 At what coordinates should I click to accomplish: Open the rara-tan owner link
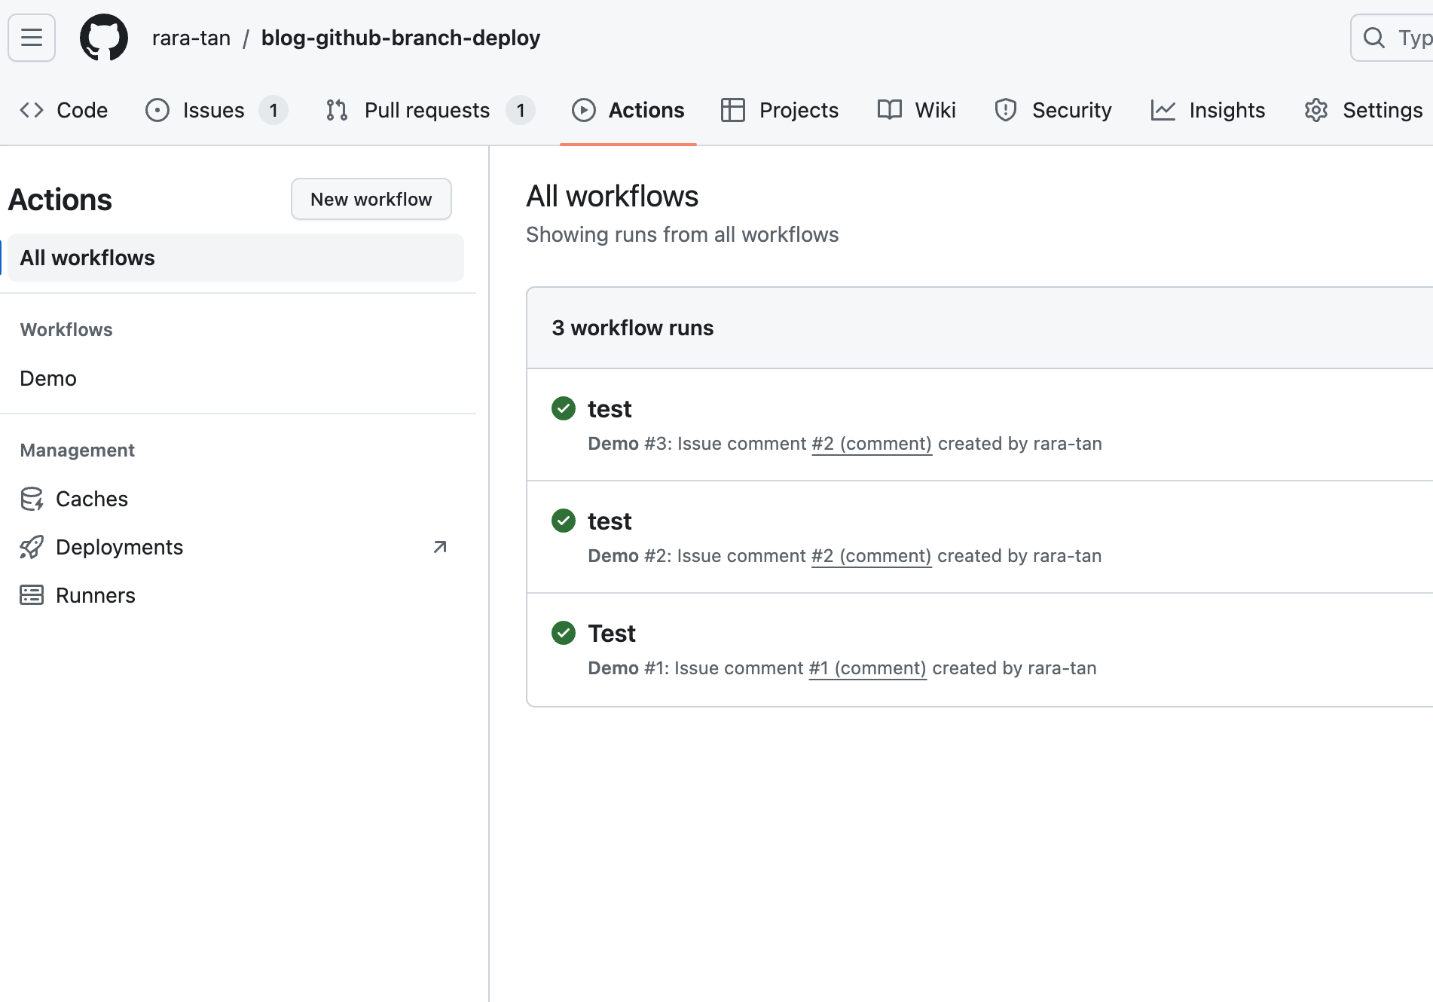click(191, 38)
